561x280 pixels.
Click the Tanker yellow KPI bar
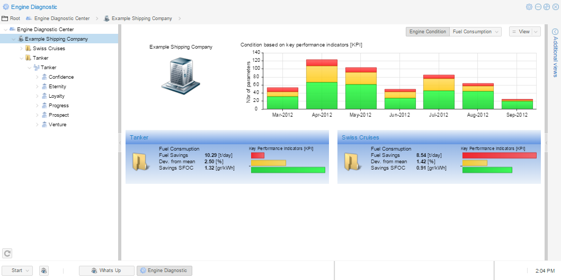(x=269, y=163)
